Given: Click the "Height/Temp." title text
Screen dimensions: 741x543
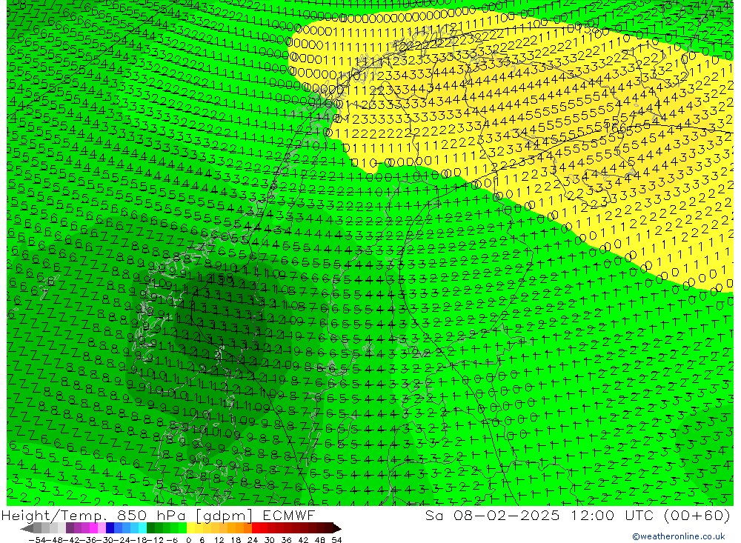Looking at the screenshot, I should tap(52, 516).
